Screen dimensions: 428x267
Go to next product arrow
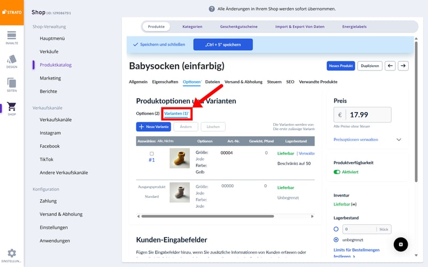tap(403, 66)
